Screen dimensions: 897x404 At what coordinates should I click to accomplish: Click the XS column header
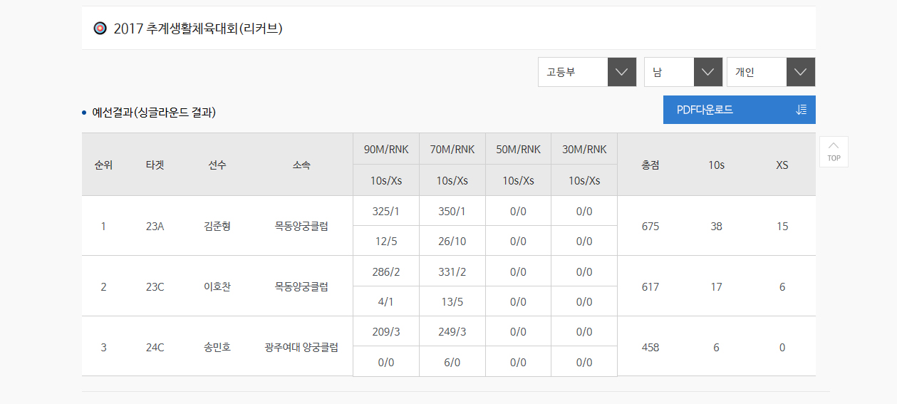click(782, 165)
